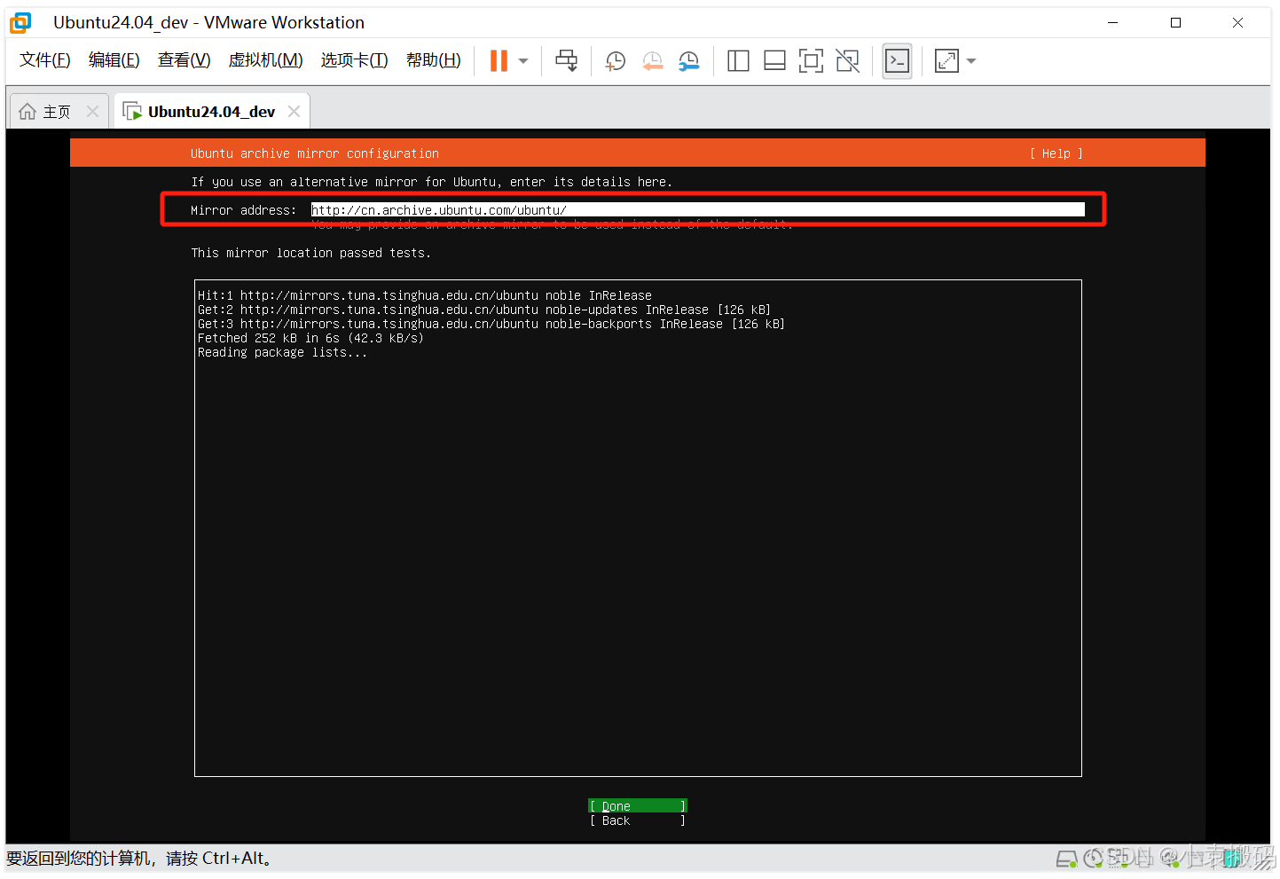Select the Ubuntu24.04_dev tab

211,112
